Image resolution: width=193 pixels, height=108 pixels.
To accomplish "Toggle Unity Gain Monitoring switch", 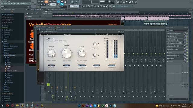I will pos(95,43).
